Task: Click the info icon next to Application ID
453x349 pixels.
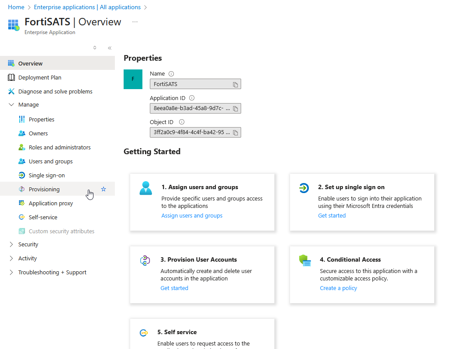Action: (x=191, y=98)
